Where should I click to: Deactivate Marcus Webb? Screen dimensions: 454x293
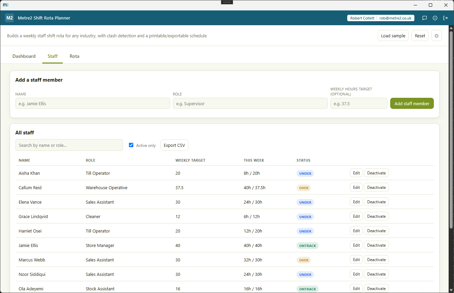[x=376, y=260]
